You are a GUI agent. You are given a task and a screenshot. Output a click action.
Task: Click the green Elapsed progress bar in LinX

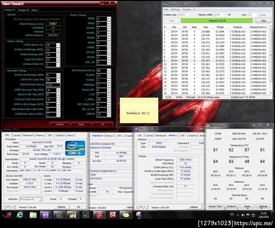click(x=217, y=21)
